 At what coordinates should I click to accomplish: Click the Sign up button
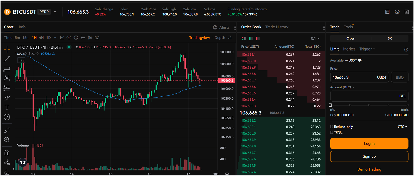(369, 156)
